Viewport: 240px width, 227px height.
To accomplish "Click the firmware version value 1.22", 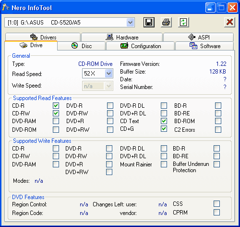I will coord(221,64).
